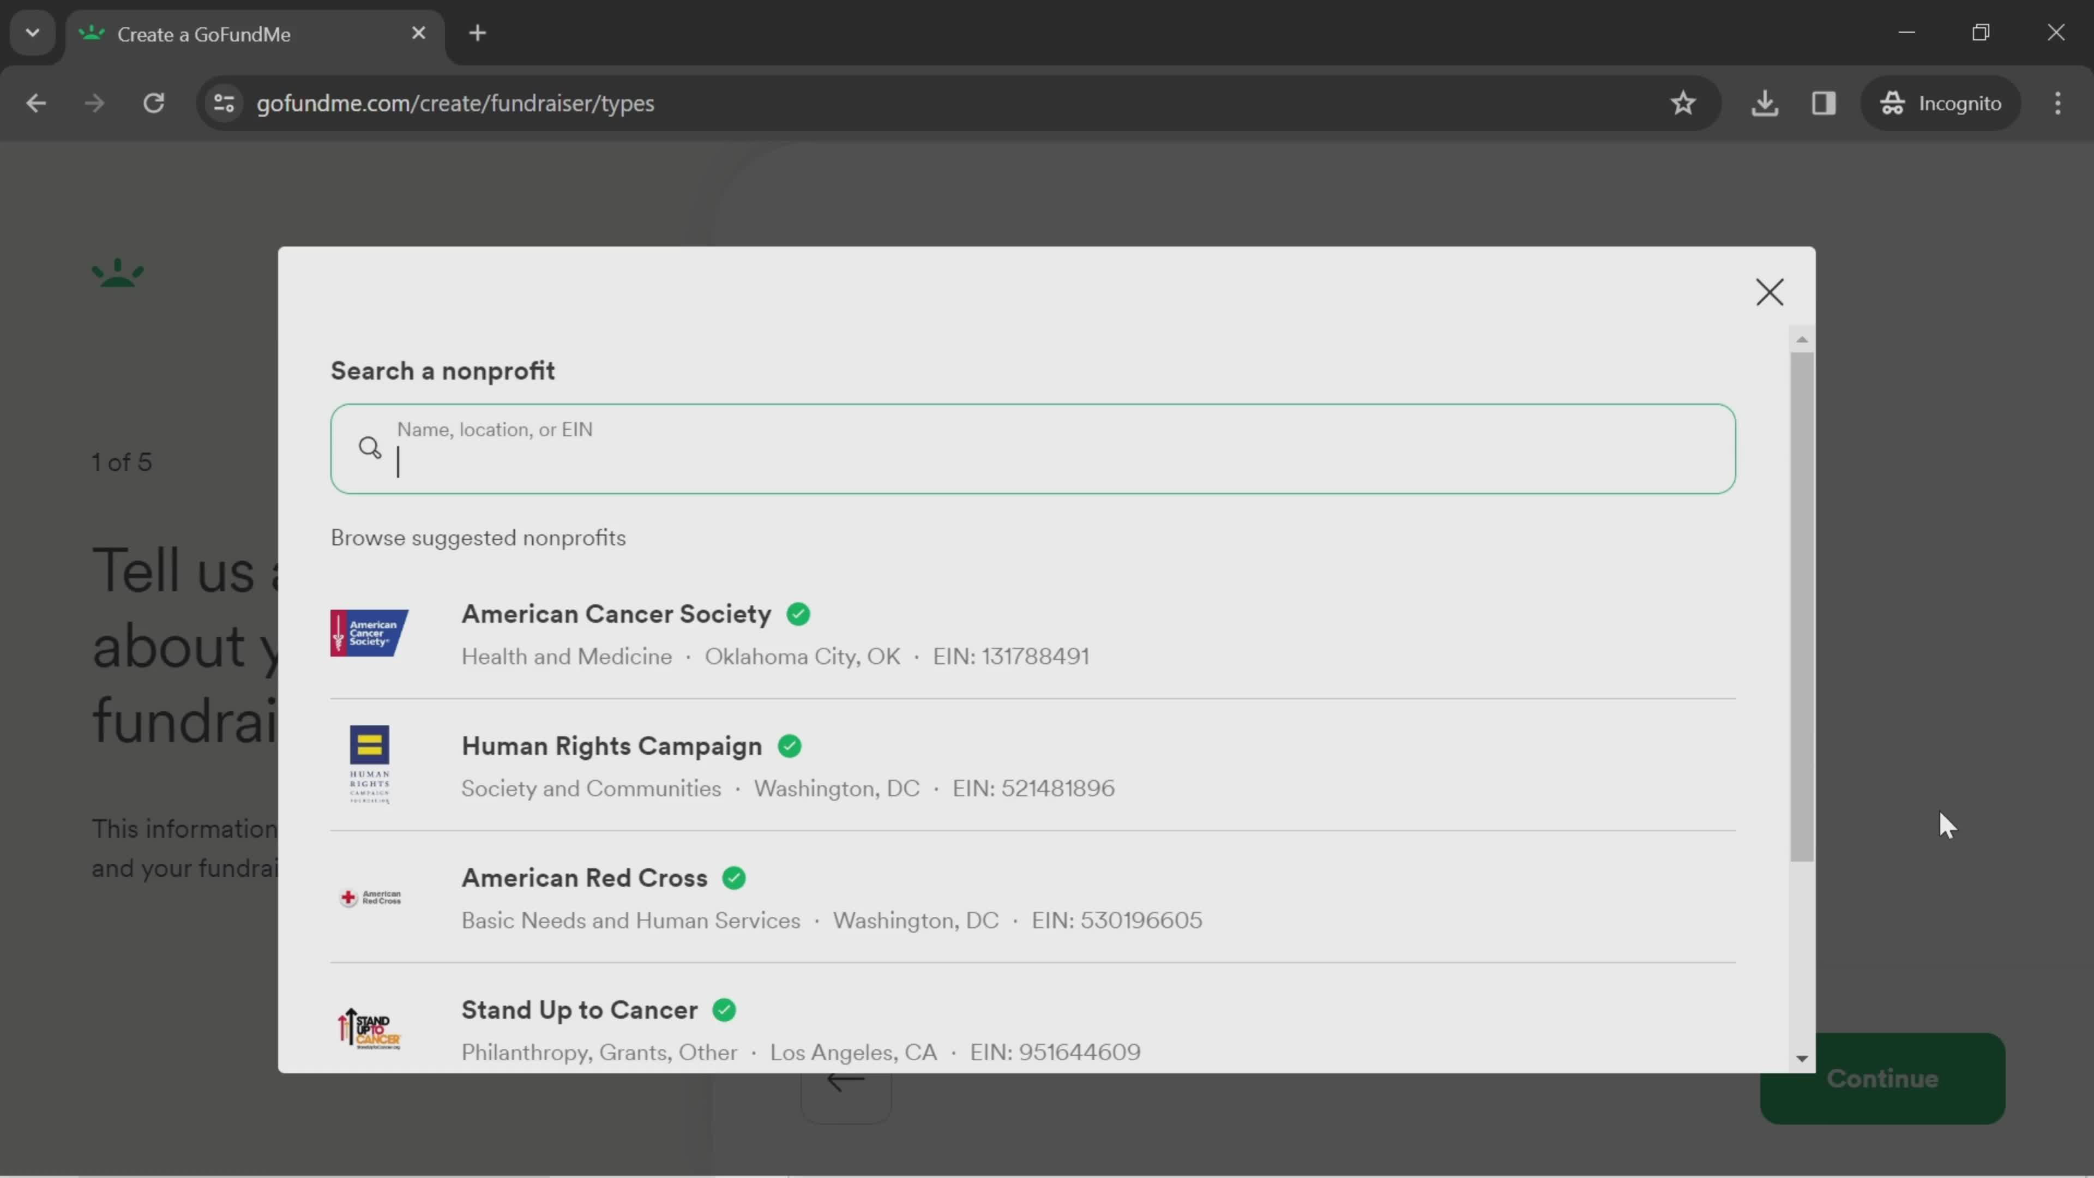Minimize the browser window
Viewport: 2094px width, 1178px height.
coord(1907,33)
